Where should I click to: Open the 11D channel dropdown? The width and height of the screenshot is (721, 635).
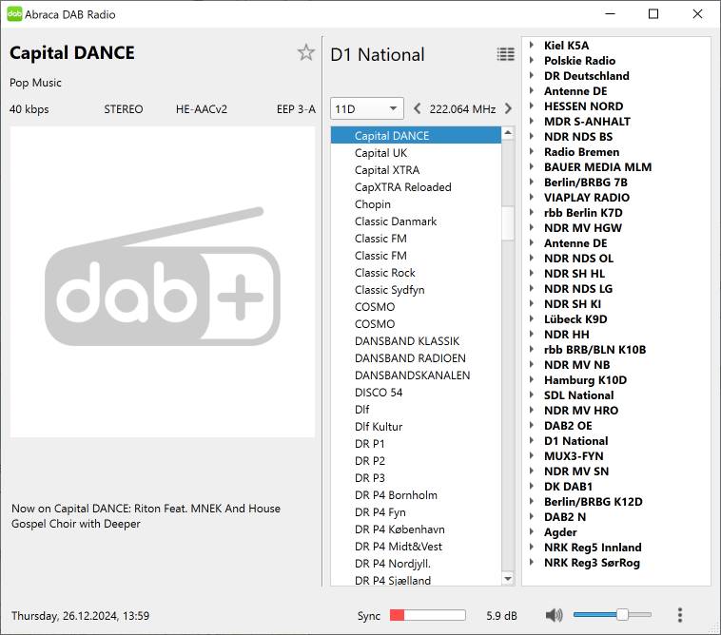click(366, 109)
